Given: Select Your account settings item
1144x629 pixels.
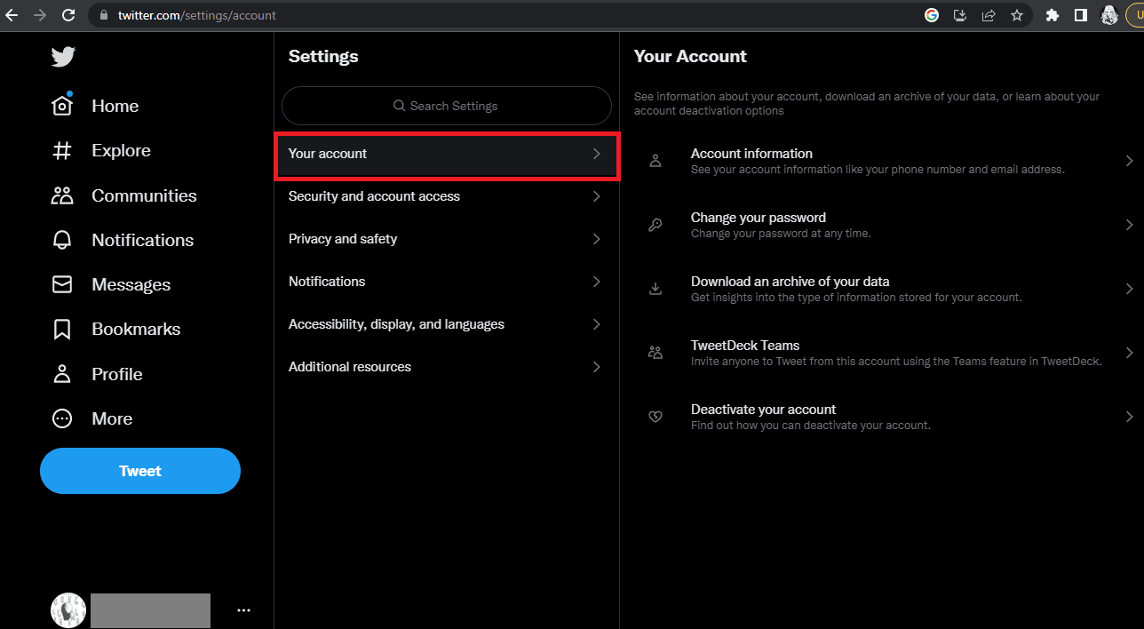Looking at the screenshot, I should pyautogui.click(x=447, y=154).
